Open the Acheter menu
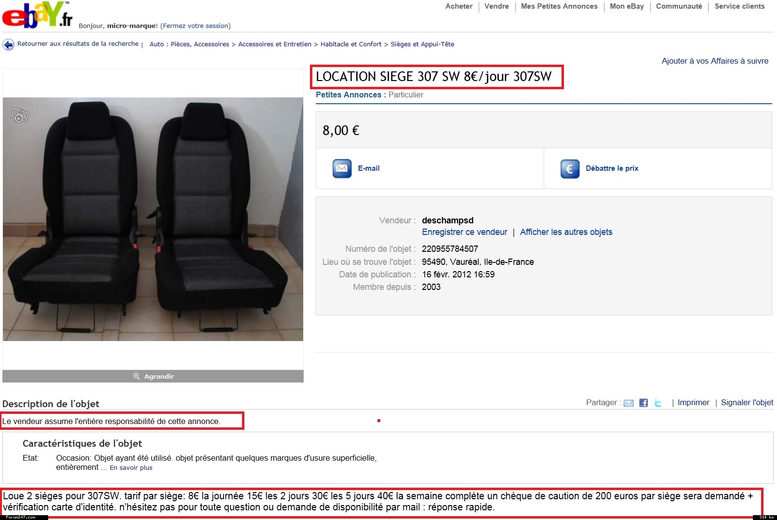 click(459, 6)
